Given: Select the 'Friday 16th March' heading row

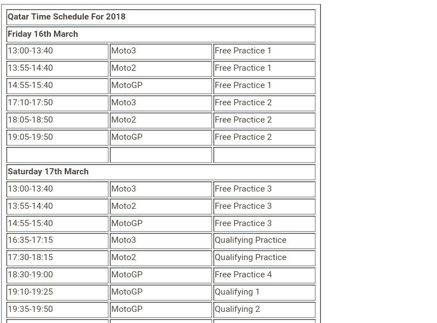Looking at the screenshot, I should pos(43,34).
